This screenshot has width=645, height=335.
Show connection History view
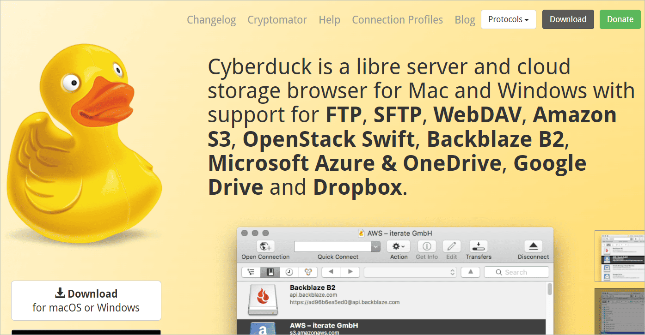289,272
